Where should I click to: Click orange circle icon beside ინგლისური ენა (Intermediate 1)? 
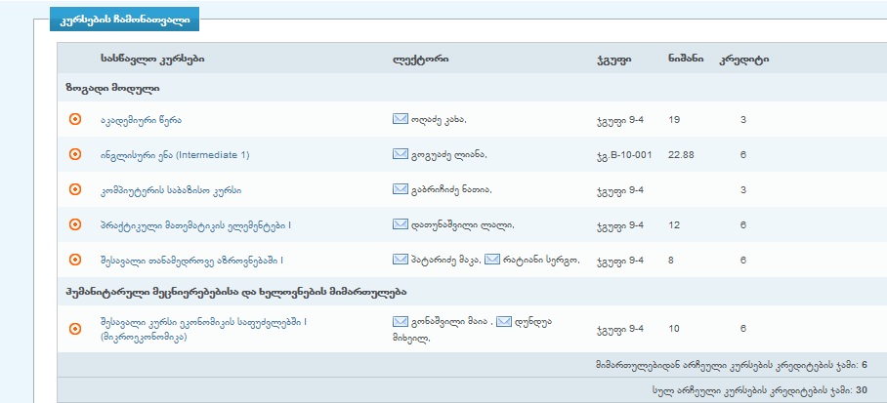click(74, 154)
